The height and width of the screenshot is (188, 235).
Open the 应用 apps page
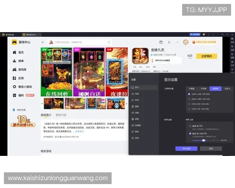pos(18,78)
